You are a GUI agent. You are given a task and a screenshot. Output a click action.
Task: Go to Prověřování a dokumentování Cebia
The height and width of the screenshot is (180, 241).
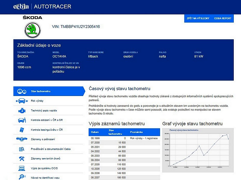click(x=48, y=149)
